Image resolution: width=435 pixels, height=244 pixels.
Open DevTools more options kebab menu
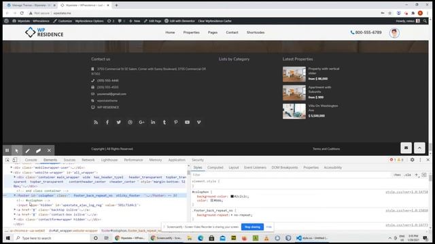420,160
